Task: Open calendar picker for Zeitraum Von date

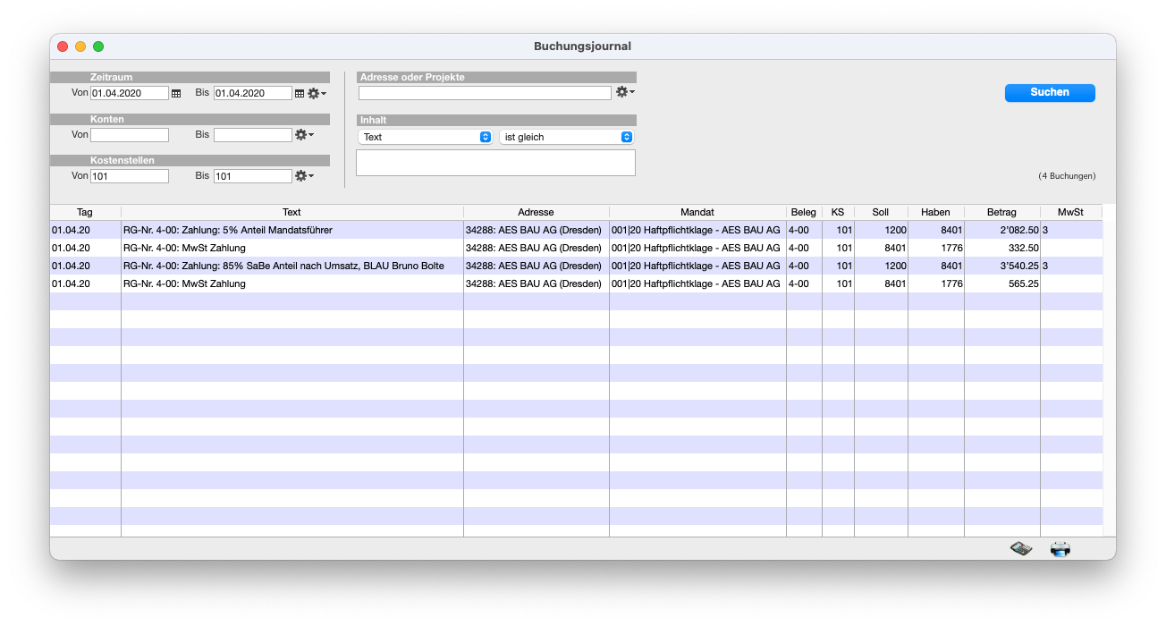Action: 176,93
